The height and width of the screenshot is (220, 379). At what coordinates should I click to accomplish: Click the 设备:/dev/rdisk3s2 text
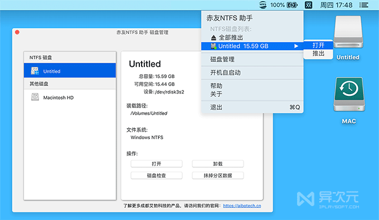[x=164, y=92]
